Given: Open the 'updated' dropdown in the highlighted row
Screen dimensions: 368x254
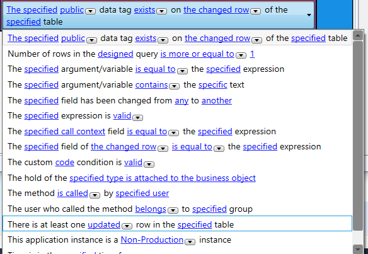Looking at the screenshot, I should point(127,226).
